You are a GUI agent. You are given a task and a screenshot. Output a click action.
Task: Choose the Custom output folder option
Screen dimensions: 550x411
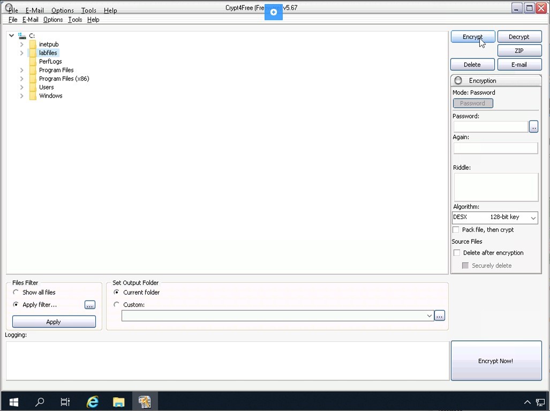click(x=117, y=305)
